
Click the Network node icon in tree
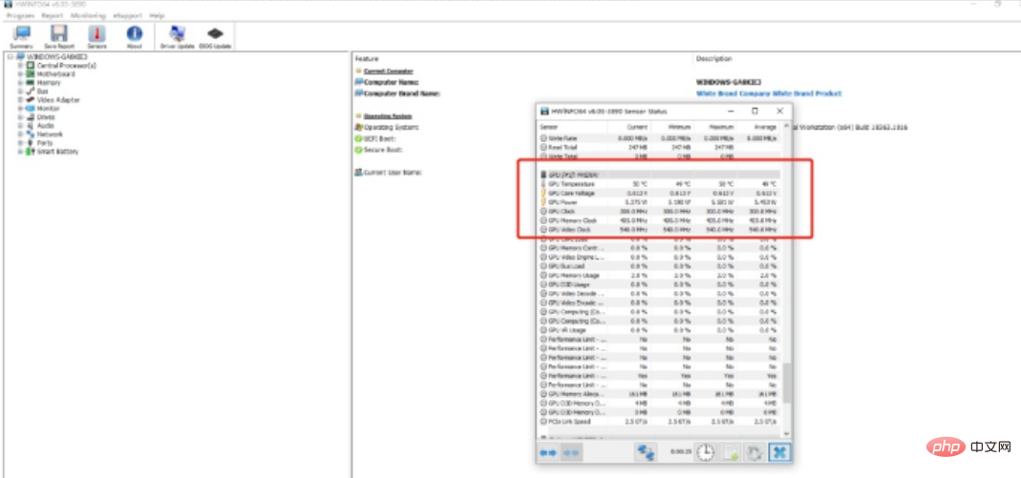[31, 134]
